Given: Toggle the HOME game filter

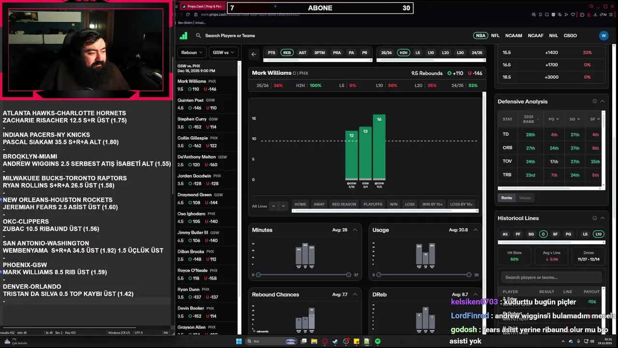Looking at the screenshot, I should point(300,204).
